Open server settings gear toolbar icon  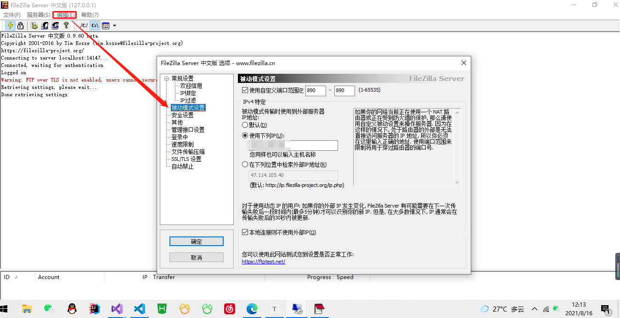pos(34,26)
